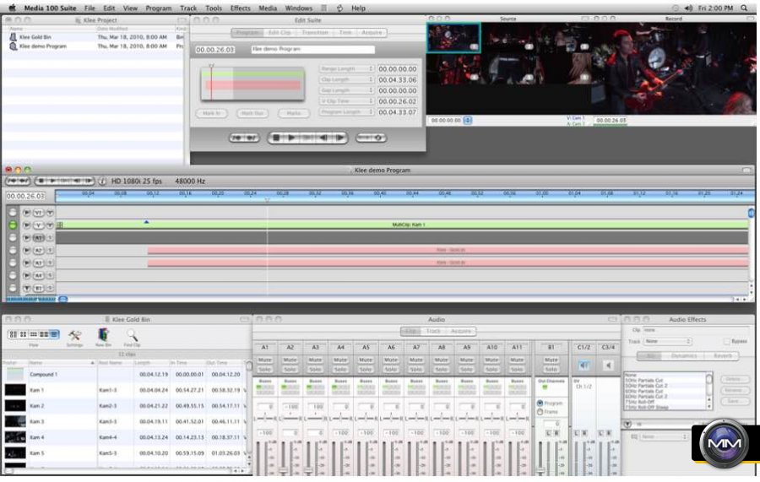Image resolution: width=760 pixels, height=482 pixels.
Task: Select the first icon view mode in bin
Action: point(13,335)
